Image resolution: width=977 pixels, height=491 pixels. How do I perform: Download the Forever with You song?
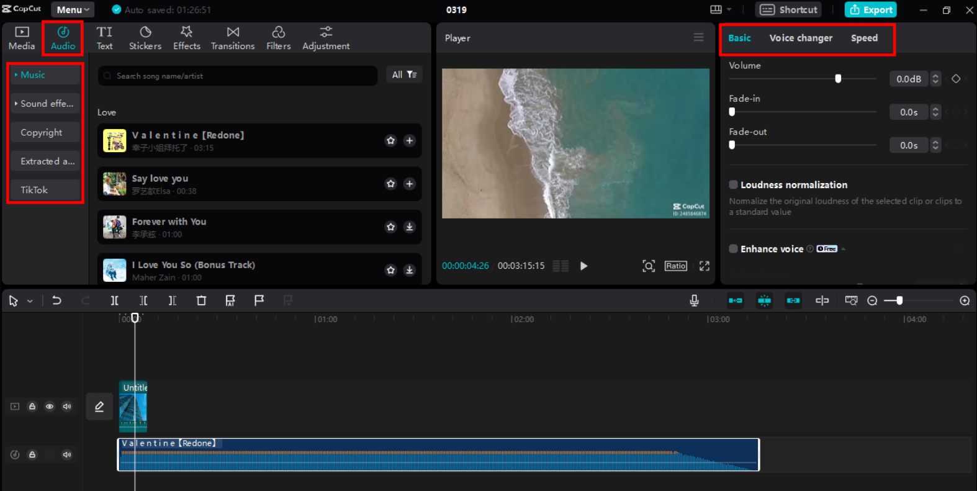(x=410, y=227)
